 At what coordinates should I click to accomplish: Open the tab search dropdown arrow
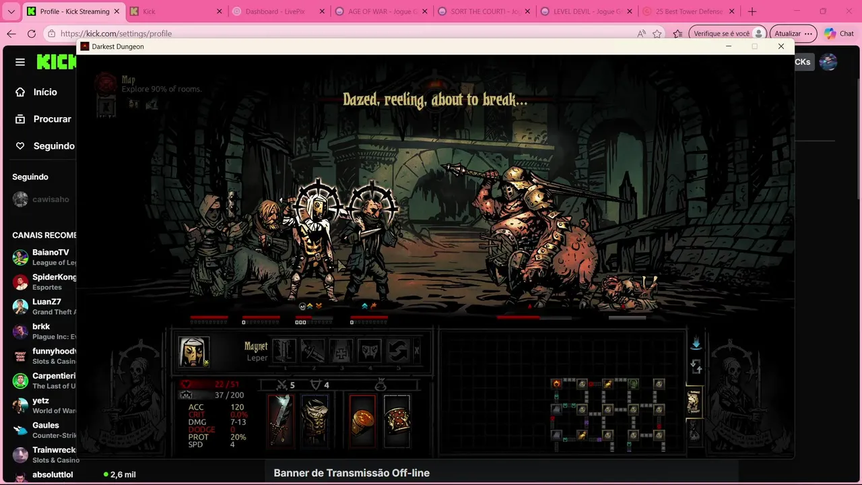[x=11, y=11]
